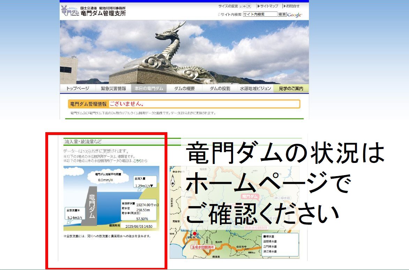Click the 玉名水位観測所 map label
The image size is (409, 270).
coord(203,247)
